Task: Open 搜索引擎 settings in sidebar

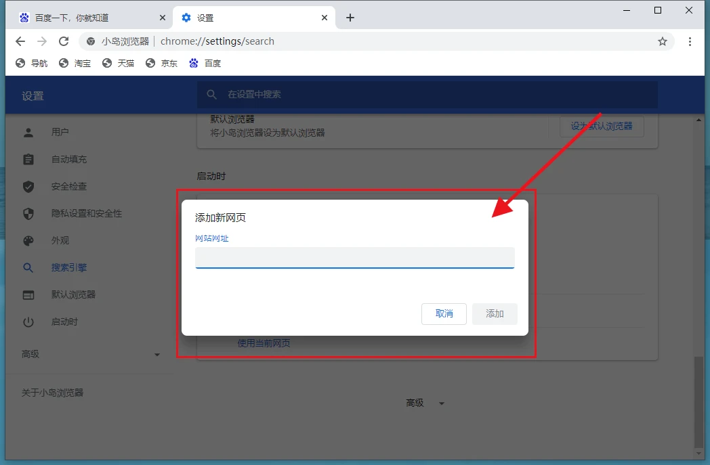Action: point(69,268)
